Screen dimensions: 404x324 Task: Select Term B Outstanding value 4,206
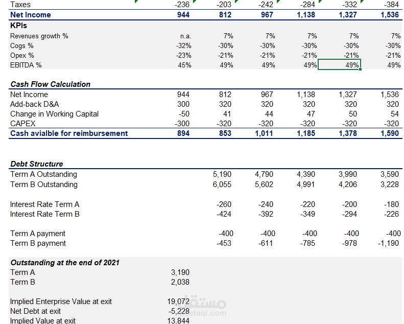(348, 184)
